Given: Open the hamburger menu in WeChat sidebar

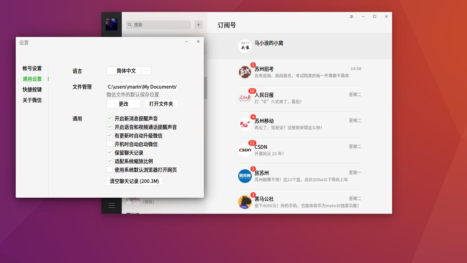Looking at the screenshot, I should [x=112, y=205].
